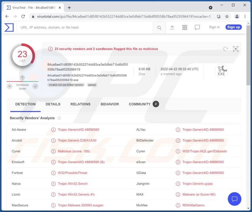Click the invalid-rich-pe-linker-version tag

[66, 85]
